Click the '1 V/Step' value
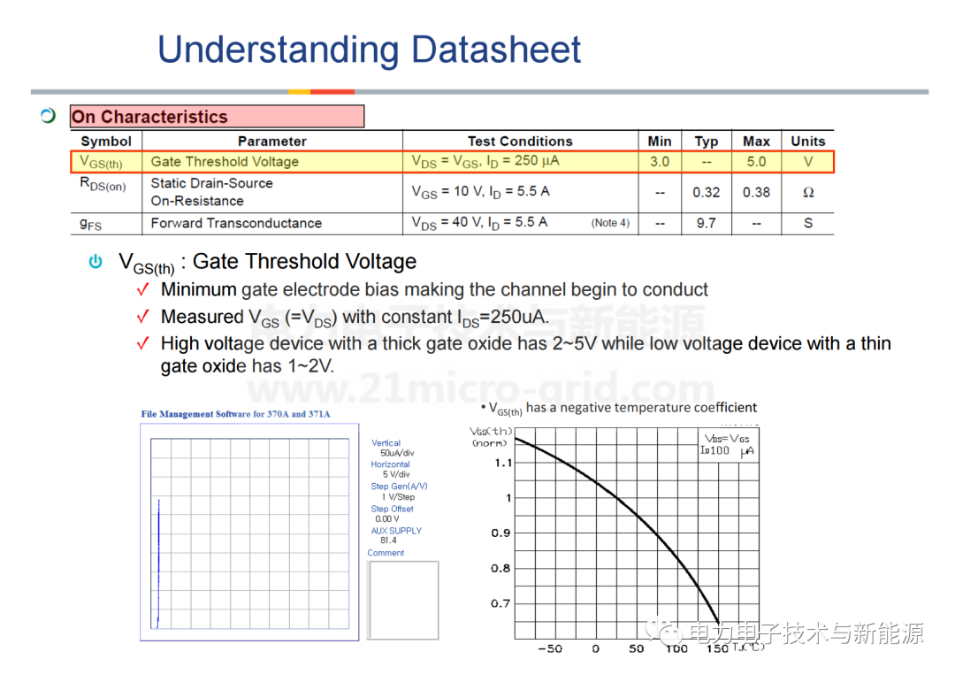955x675 pixels. point(398,497)
